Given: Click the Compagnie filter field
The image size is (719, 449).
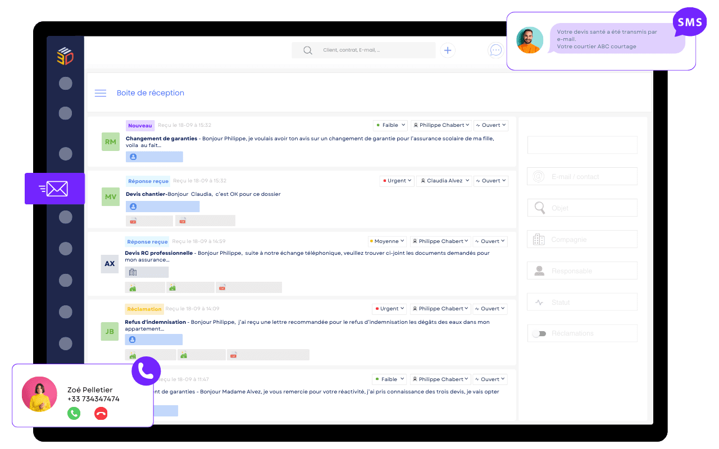Looking at the screenshot, I should point(583,239).
